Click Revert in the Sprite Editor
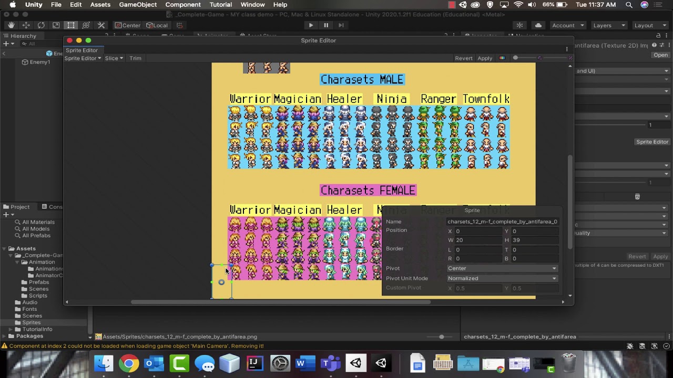This screenshot has height=378, width=673. tap(464, 58)
